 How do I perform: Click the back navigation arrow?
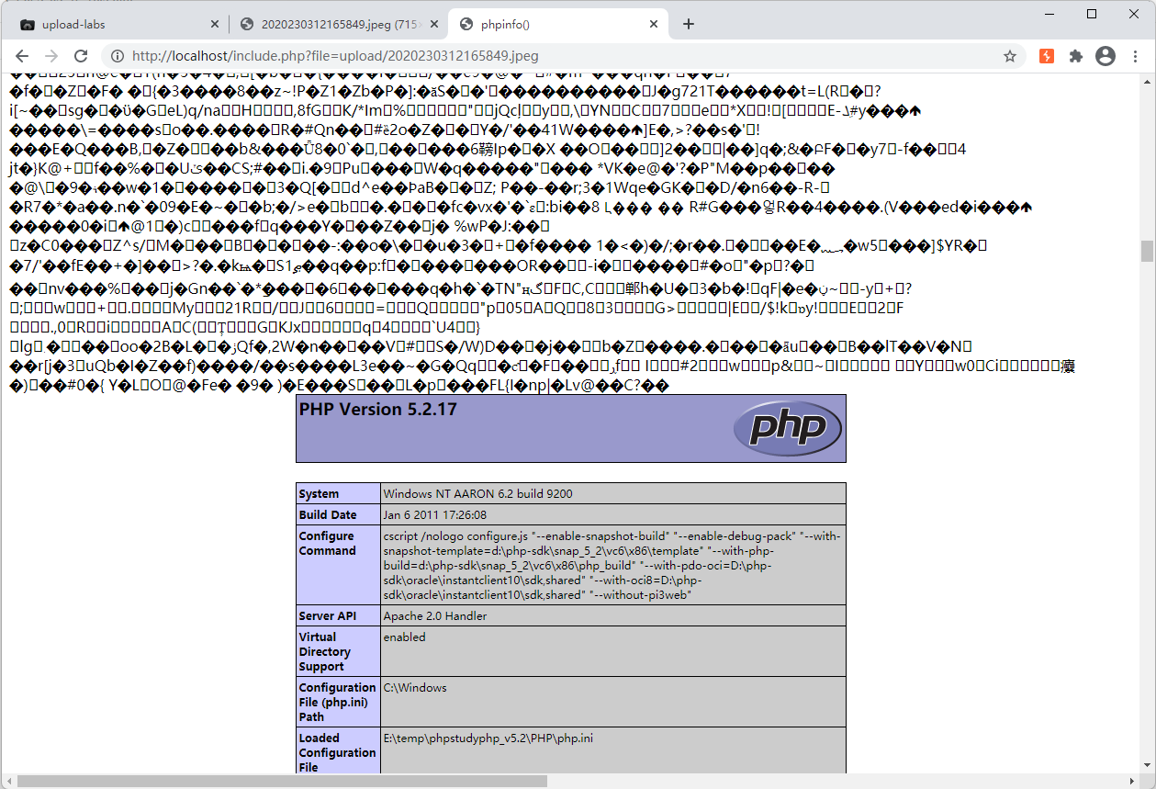click(23, 56)
